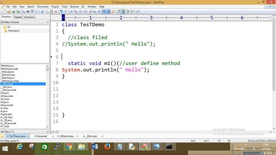Click the red X Delete toolbar icon

[x=56, y=12]
